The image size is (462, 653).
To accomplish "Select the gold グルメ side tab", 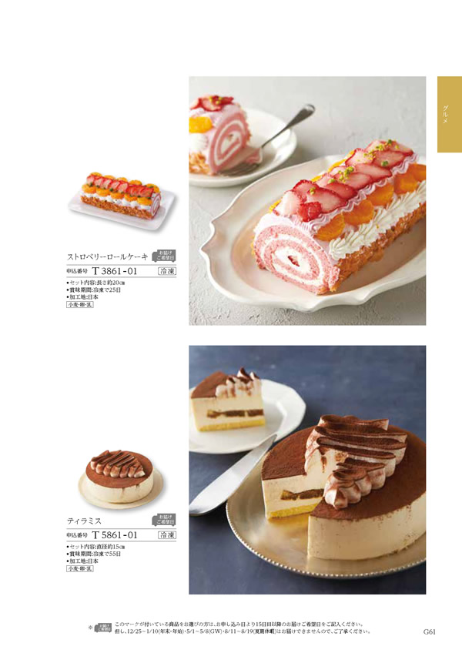I will [449, 114].
